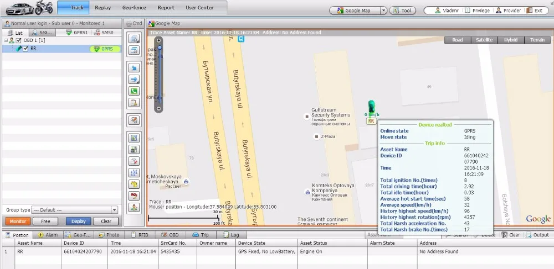Toggle the RR asset checkbox
Image resolution: width=554 pixels, height=269 pixels.
click(x=25, y=49)
